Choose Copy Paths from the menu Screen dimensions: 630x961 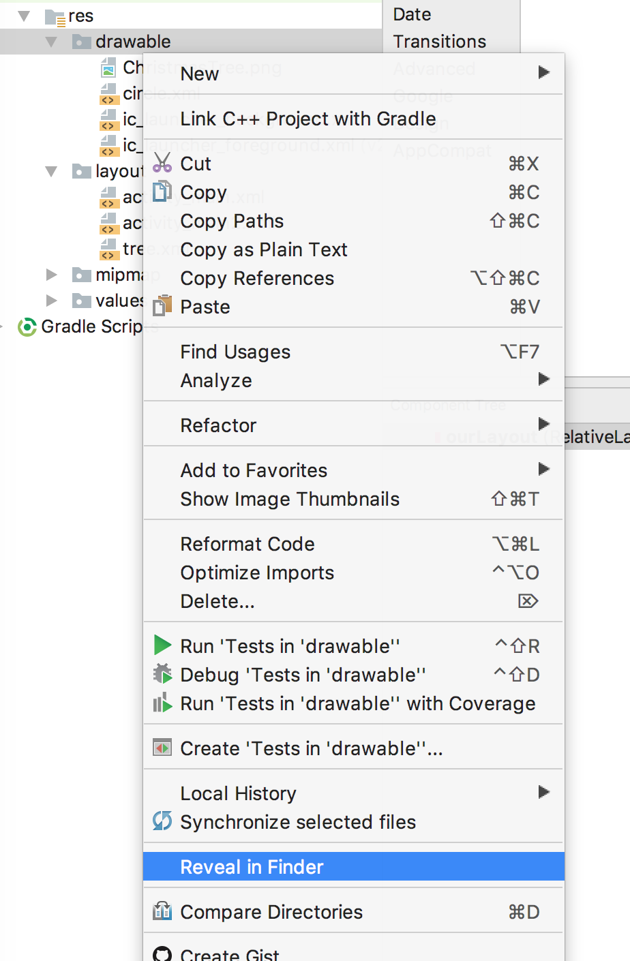pyautogui.click(x=354, y=221)
